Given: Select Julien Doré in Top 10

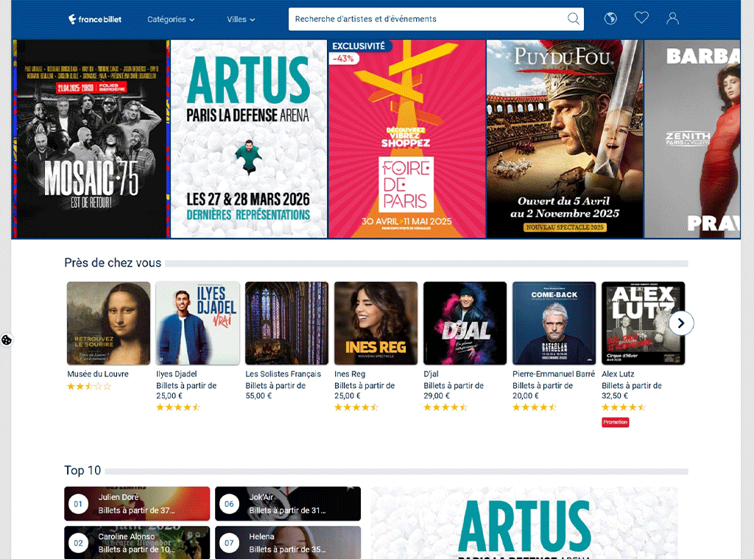Looking at the screenshot, I should 137,504.
